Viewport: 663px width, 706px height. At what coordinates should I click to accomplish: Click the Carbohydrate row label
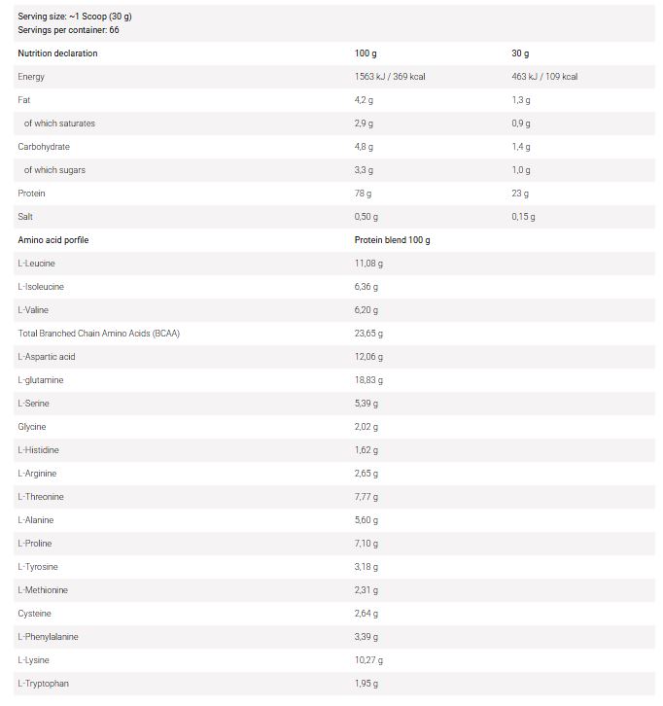tap(44, 147)
